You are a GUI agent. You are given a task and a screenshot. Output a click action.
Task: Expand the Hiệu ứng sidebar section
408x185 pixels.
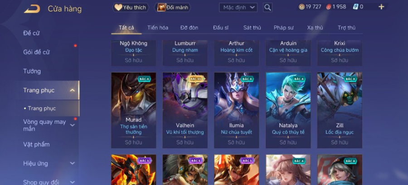(73, 163)
